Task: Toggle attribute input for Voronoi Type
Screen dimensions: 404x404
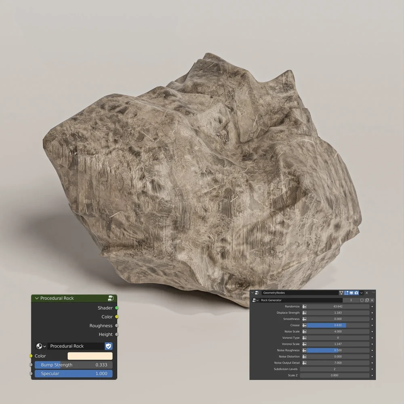Action: click(304, 338)
